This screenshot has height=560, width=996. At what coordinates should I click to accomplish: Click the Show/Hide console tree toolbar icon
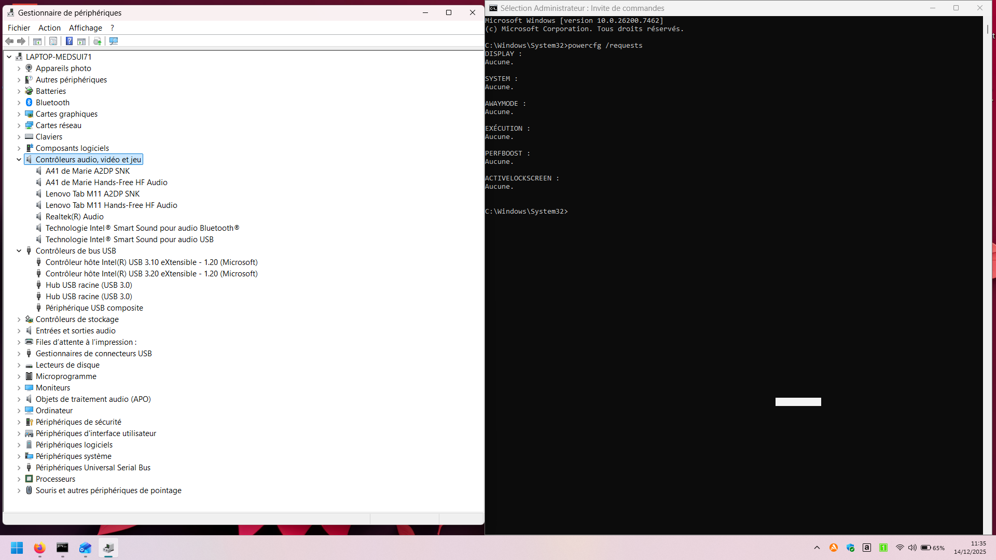[37, 41]
